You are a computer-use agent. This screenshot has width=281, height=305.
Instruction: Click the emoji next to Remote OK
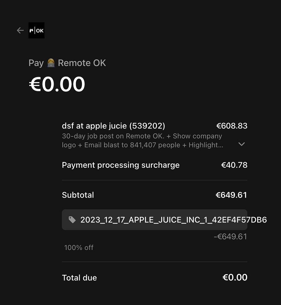pos(51,63)
